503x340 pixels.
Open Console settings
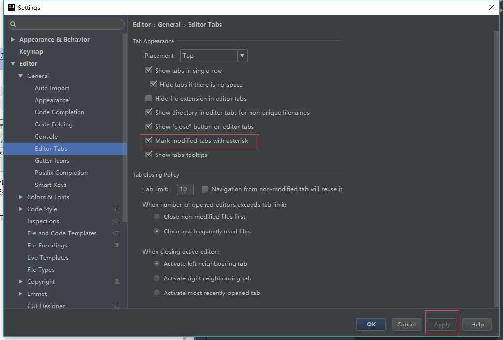(x=46, y=136)
